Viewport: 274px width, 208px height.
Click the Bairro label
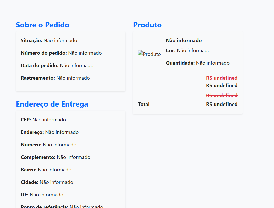(x=29, y=170)
